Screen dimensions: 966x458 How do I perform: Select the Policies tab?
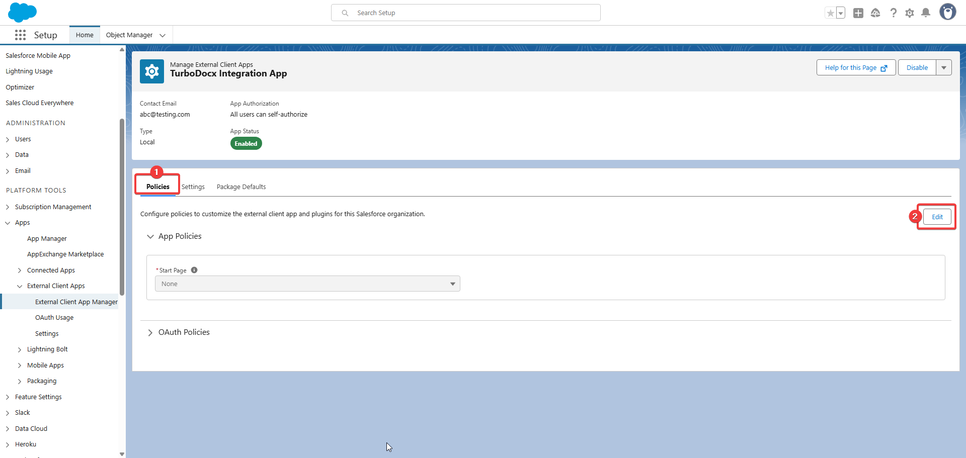tap(158, 187)
